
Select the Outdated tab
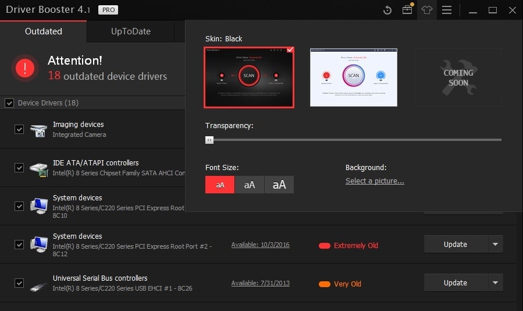tap(44, 31)
